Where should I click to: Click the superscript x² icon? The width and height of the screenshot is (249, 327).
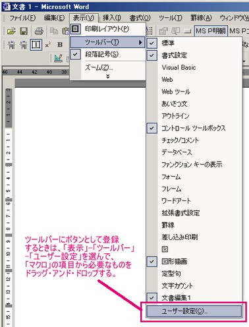point(47,45)
